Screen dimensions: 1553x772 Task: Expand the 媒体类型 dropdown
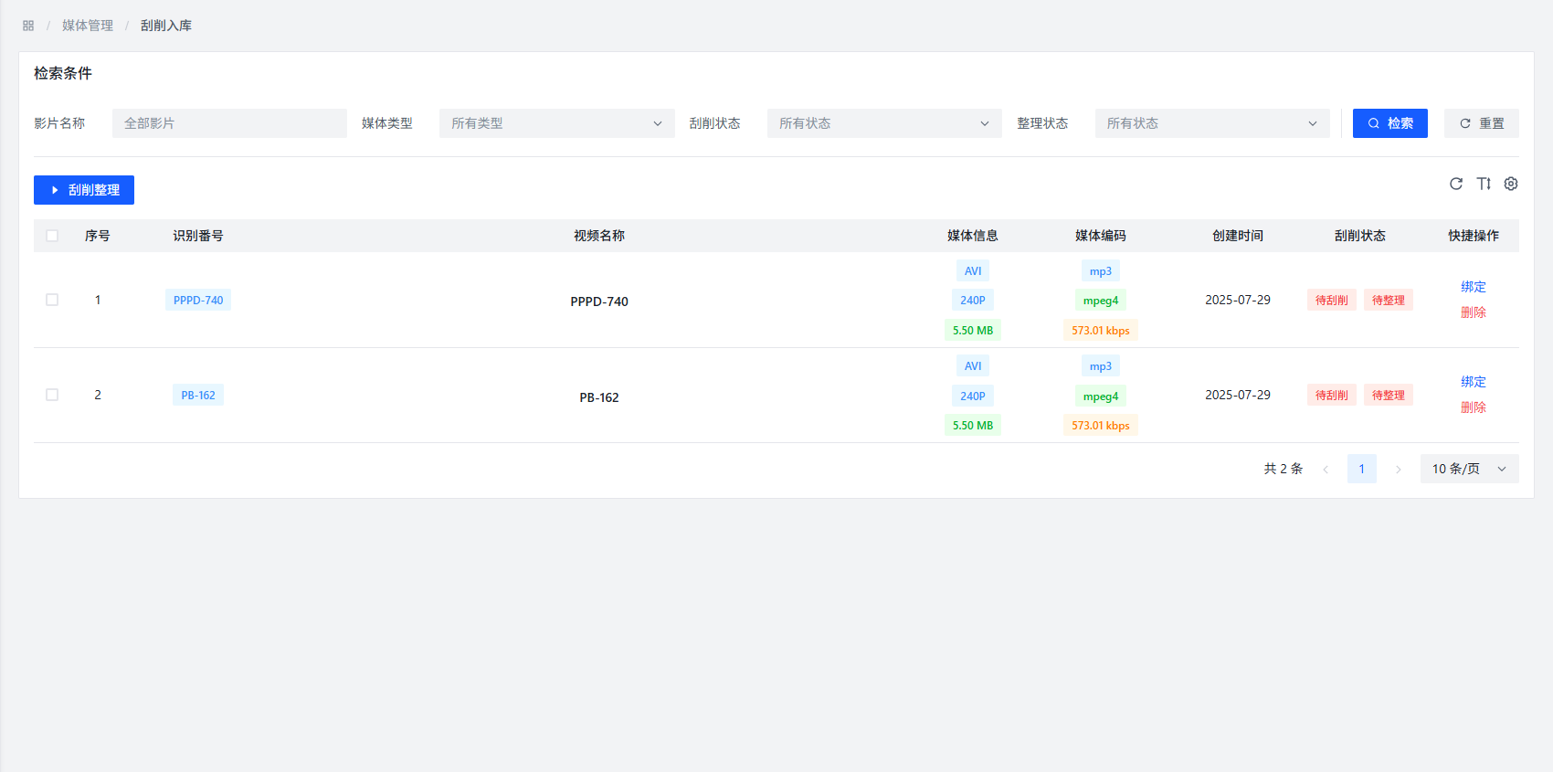point(556,123)
